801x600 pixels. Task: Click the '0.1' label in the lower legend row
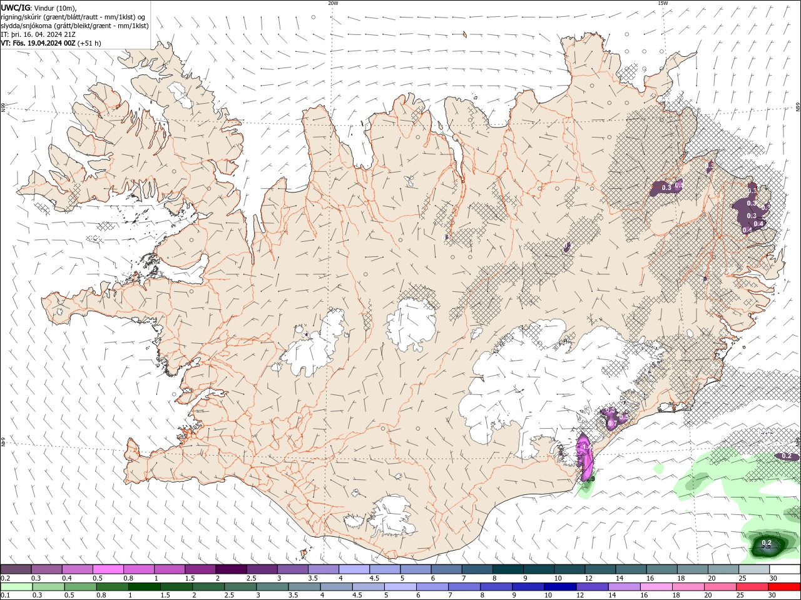click(6, 596)
